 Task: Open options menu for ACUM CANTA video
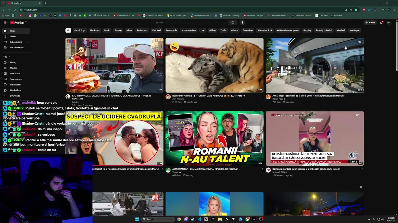click(x=262, y=169)
